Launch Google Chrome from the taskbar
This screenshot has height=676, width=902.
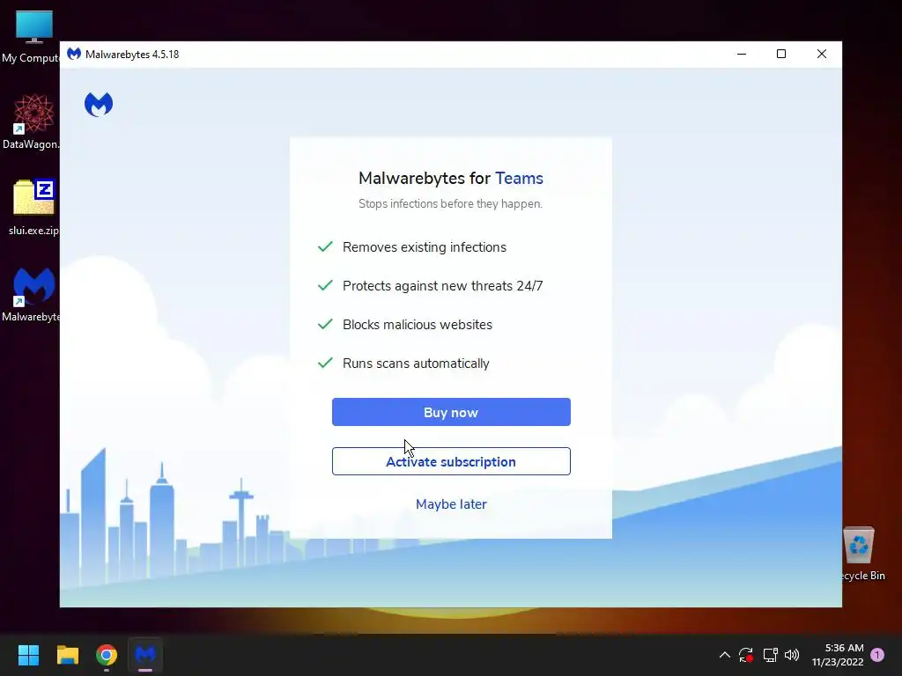click(107, 655)
